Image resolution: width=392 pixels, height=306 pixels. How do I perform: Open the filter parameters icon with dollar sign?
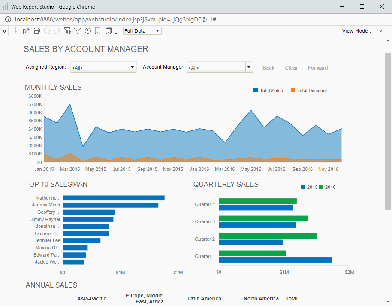point(68,31)
